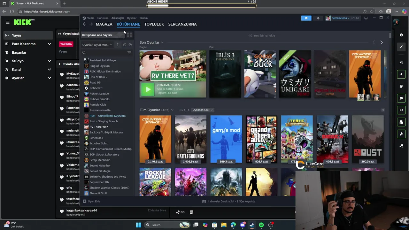Toggle recent activity clock filter
The width and height of the screenshot is (409, 230).
click(x=125, y=45)
